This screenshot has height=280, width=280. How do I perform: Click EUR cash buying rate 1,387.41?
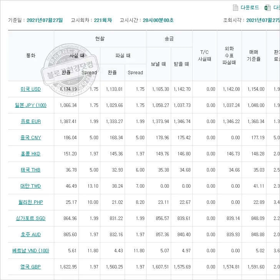pyautogui.click(x=68, y=122)
